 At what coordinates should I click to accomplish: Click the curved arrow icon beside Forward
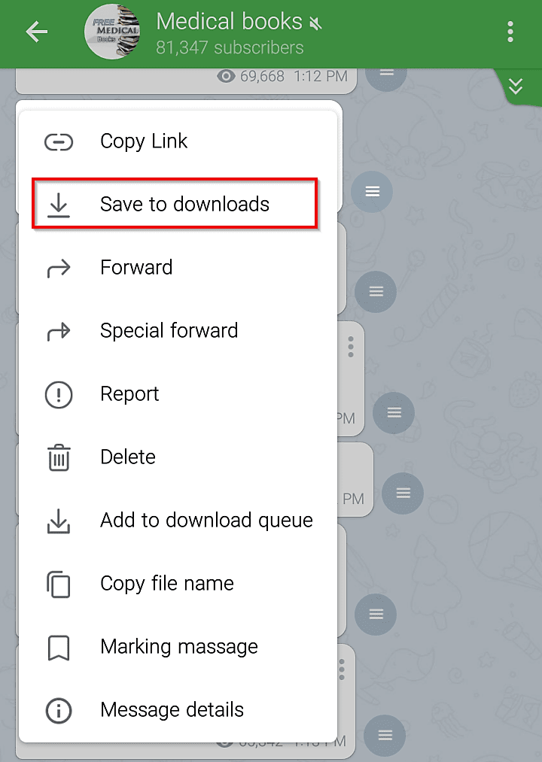(x=59, y=269)
